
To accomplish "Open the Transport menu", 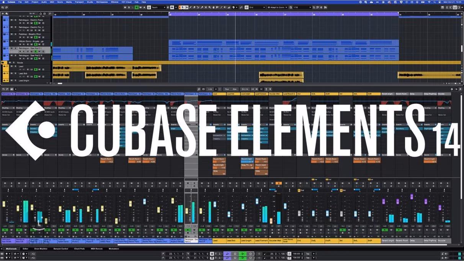I will [x=79, y=2].
